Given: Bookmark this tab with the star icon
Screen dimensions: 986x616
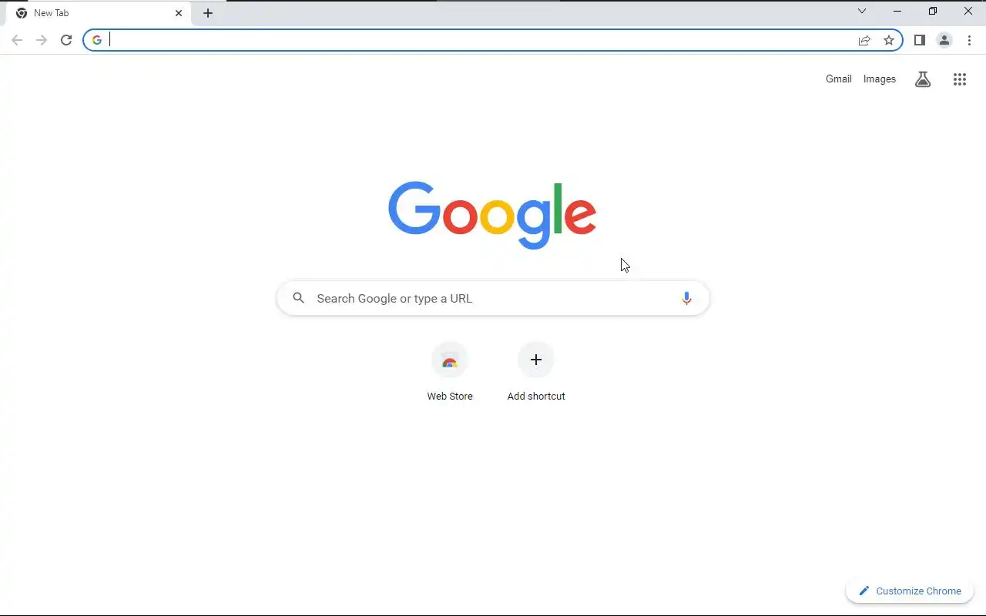Looking at the screenshot, I should [889, 40].
